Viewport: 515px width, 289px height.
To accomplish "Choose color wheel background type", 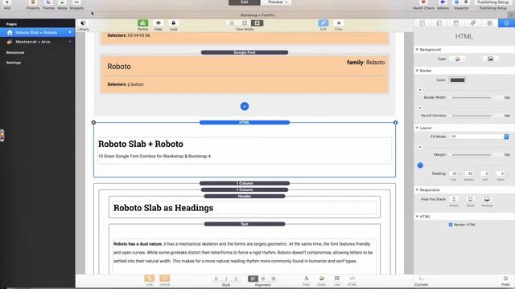I will click(x=458, y=59).
